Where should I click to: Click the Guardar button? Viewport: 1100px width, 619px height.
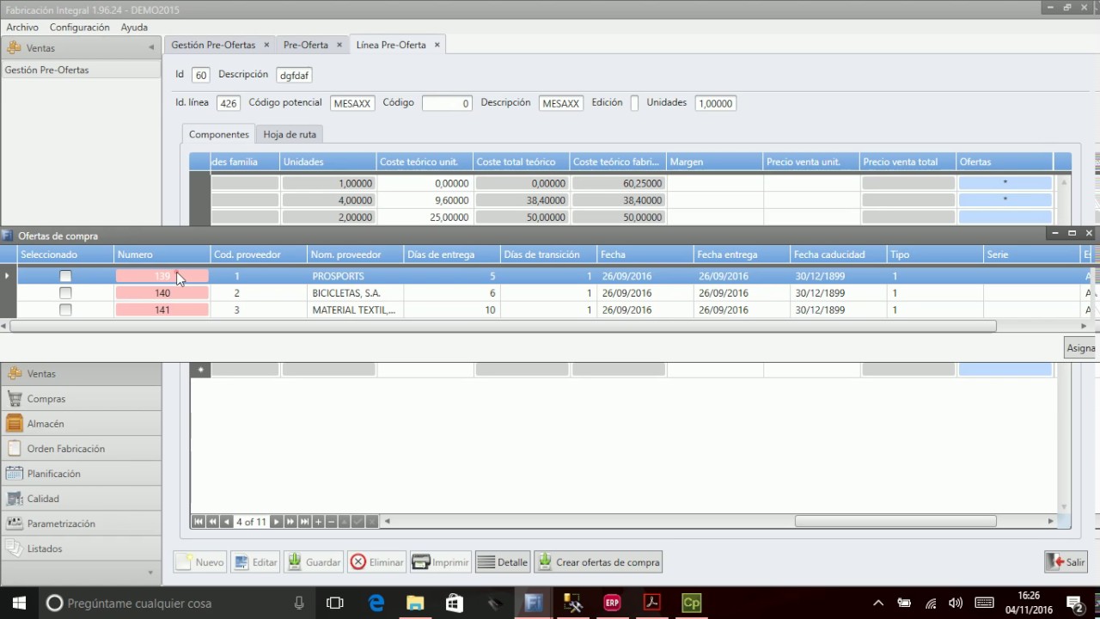(314, 562)
